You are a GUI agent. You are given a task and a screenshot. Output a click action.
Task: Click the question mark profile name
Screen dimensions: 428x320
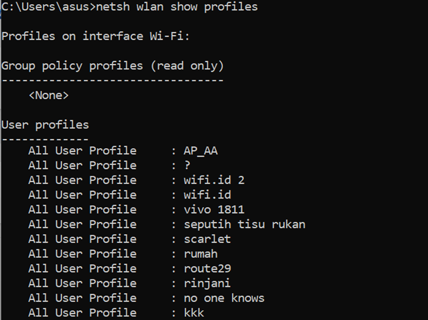(x=187, y=165)
